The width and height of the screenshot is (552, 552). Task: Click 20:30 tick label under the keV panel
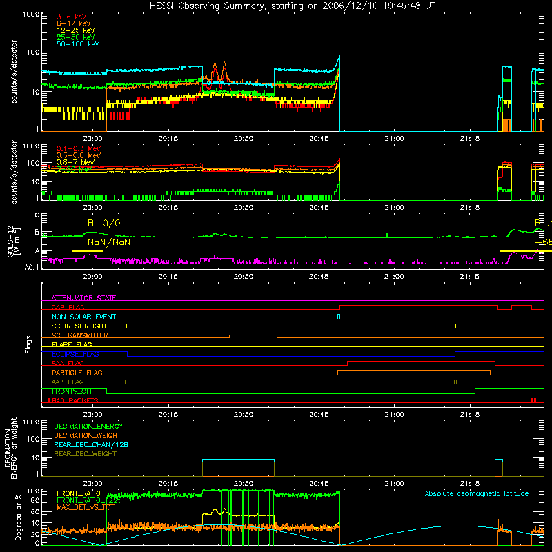[244, 139]
